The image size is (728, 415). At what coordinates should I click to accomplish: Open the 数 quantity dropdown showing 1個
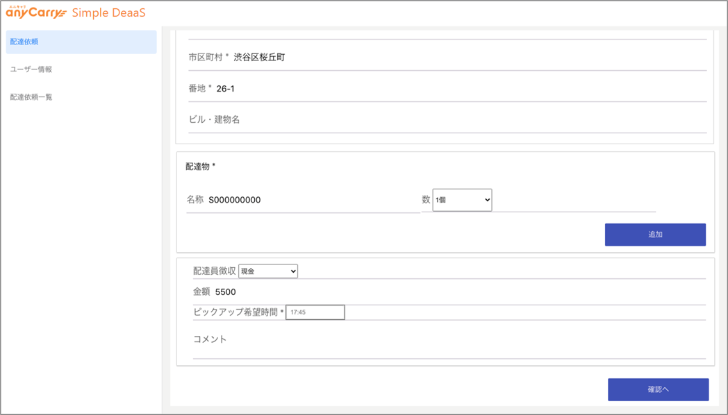pyautogui.click(x=462, y=200)
